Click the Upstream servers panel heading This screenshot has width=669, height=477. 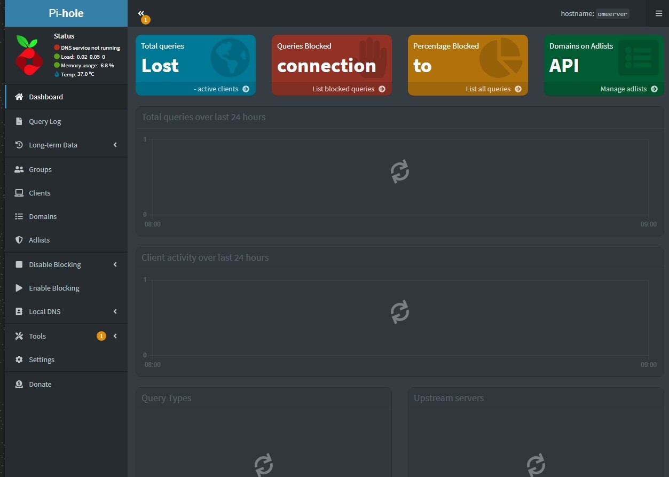tap(449, 398)
